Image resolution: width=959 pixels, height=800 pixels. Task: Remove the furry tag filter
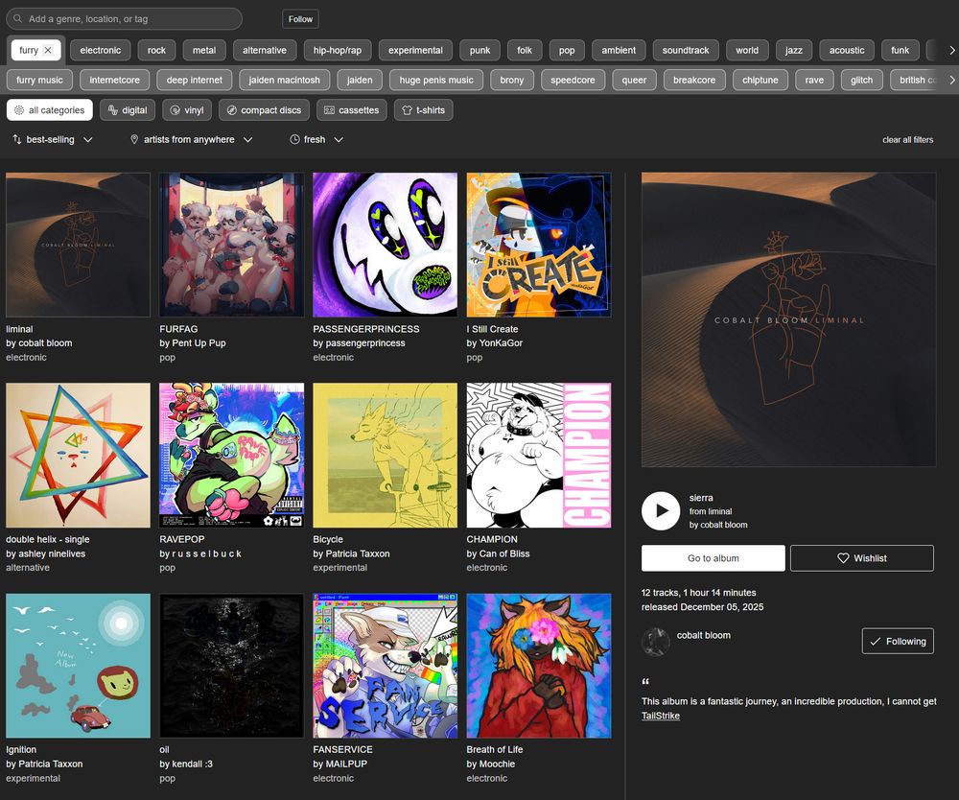click(48, 50)
